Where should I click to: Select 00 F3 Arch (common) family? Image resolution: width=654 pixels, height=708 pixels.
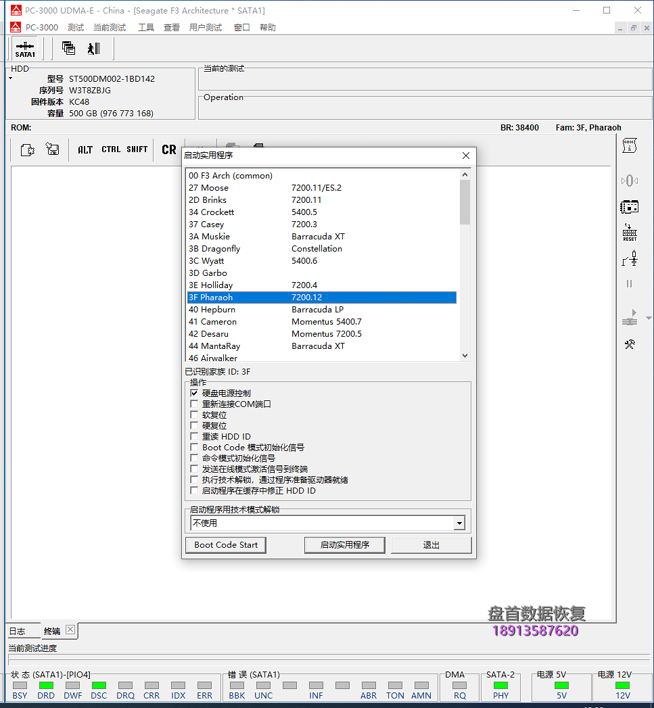coord(321,176)
